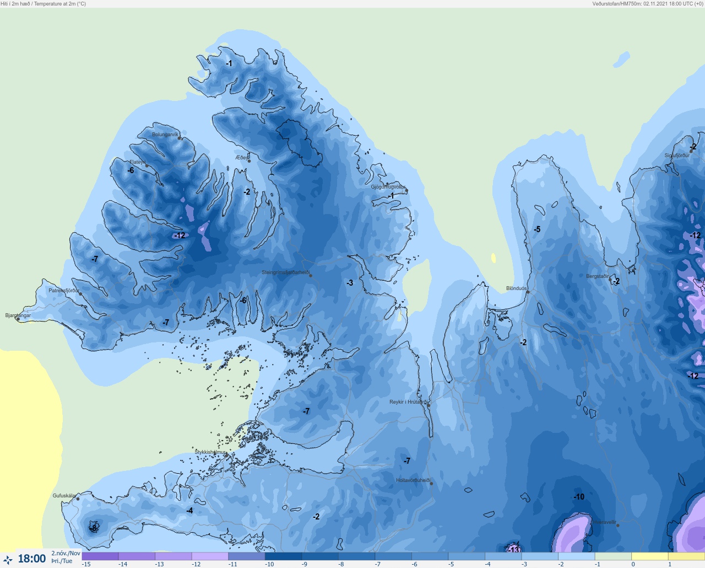
Task: Select the Bolungarvík station marker
Action: (x=180, y=138)
